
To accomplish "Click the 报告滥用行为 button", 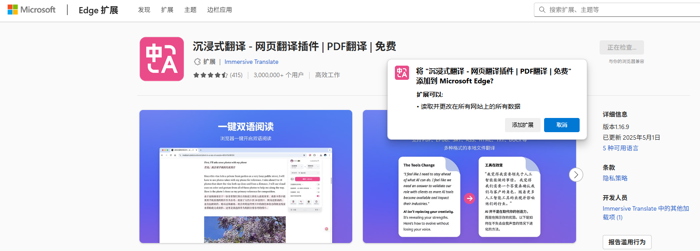I will pyautogui.click(x=627, y=242).
